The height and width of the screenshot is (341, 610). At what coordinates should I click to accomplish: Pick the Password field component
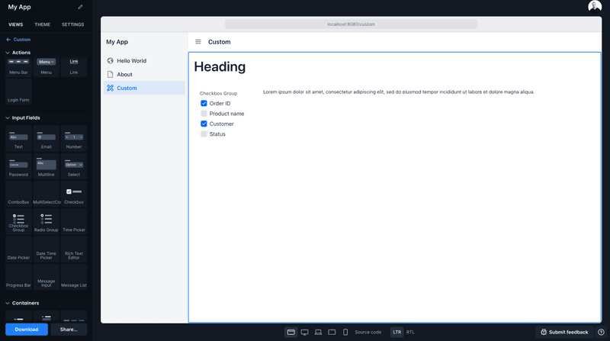point(18,166)
